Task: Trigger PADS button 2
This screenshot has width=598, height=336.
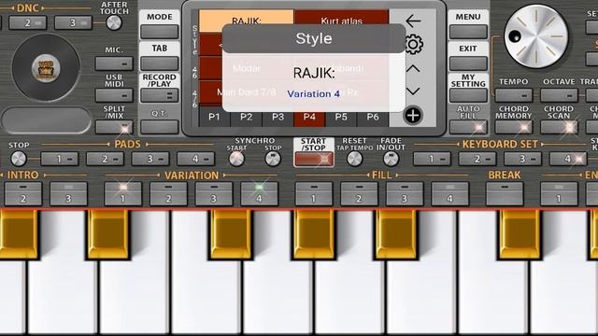Action: (x=105, y=159)
